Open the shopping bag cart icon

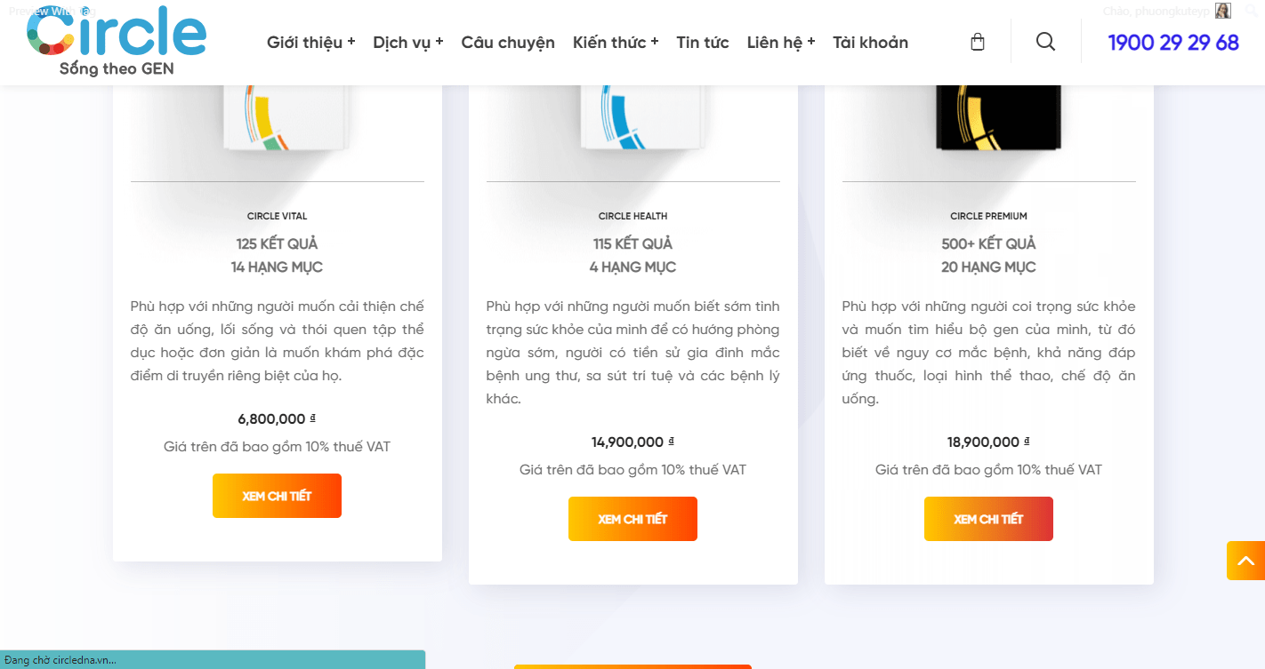978,42
